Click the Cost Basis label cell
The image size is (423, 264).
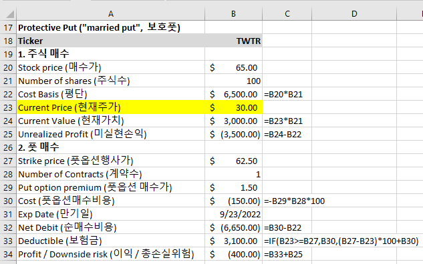pyautogui.click(x=111, y=94)
